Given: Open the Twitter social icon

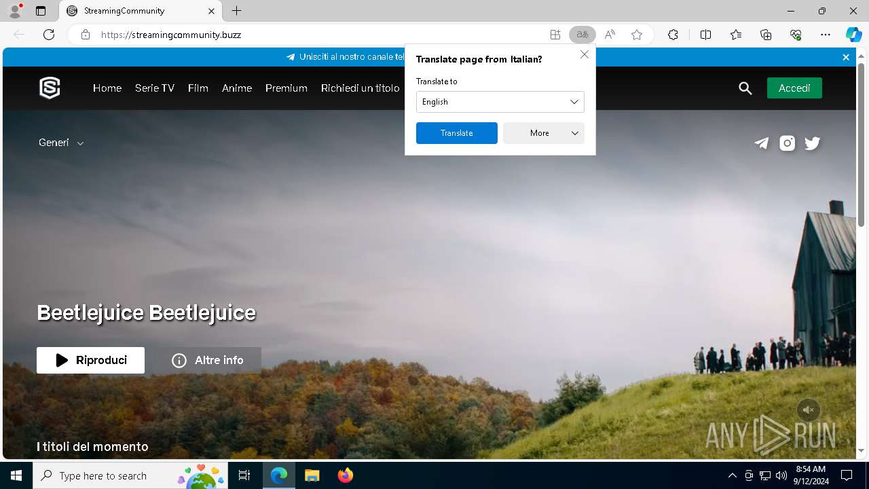Looking at the screenshot, I should tap(813, 143).
